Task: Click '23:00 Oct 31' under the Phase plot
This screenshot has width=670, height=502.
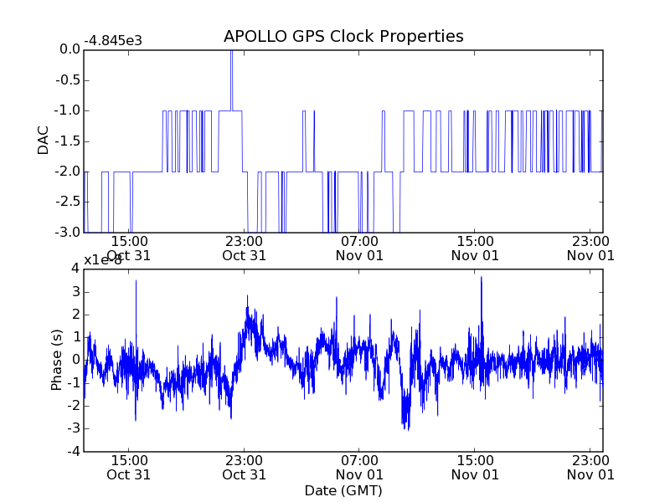Action: pyautogui.click(x=244, y=468)
